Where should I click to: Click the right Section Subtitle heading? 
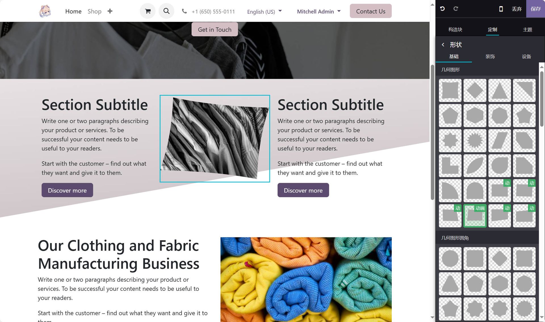331,105
